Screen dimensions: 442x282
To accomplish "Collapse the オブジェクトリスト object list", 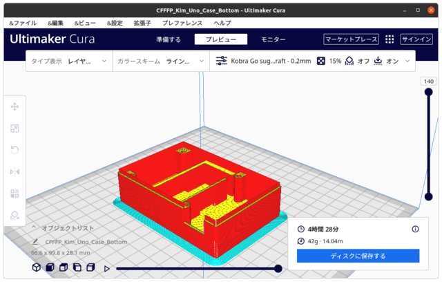I will 34,227.
